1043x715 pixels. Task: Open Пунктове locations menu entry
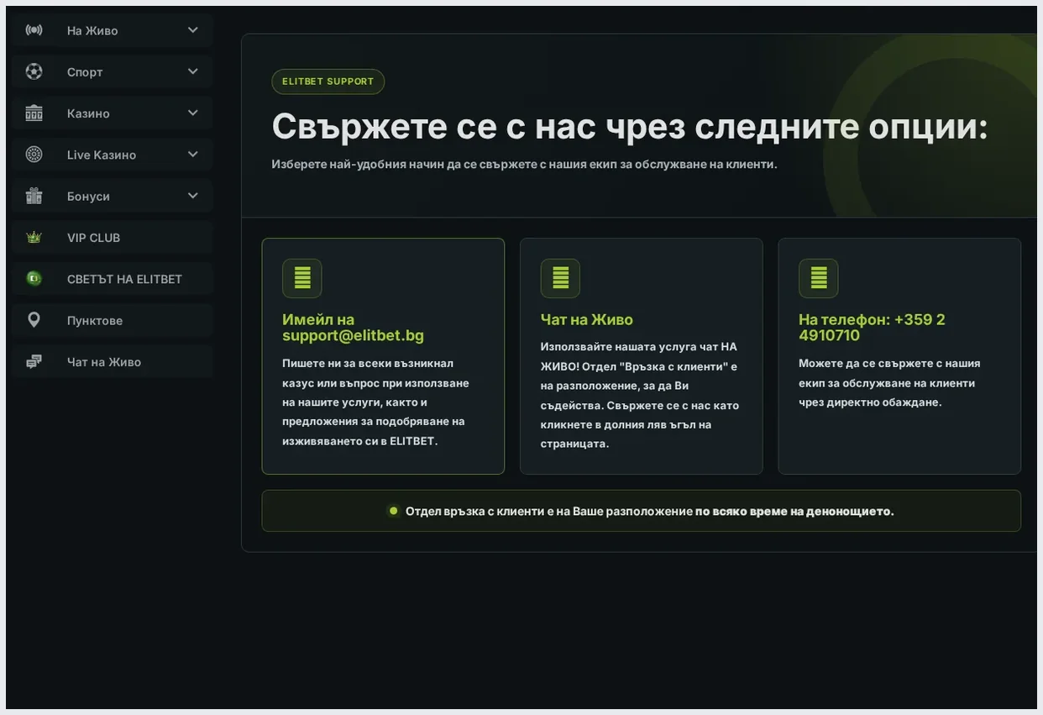coord(112,319)
